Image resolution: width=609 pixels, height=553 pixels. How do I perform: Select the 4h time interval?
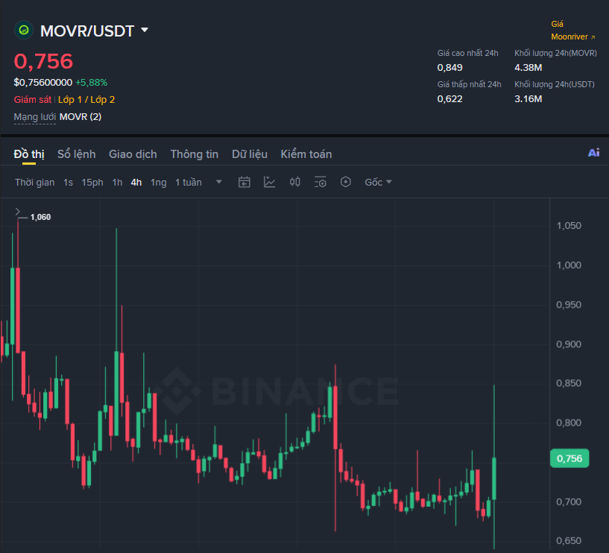point(136,183)
